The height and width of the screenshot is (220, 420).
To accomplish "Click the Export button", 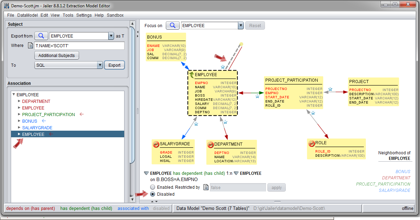I will click(114, 65).
